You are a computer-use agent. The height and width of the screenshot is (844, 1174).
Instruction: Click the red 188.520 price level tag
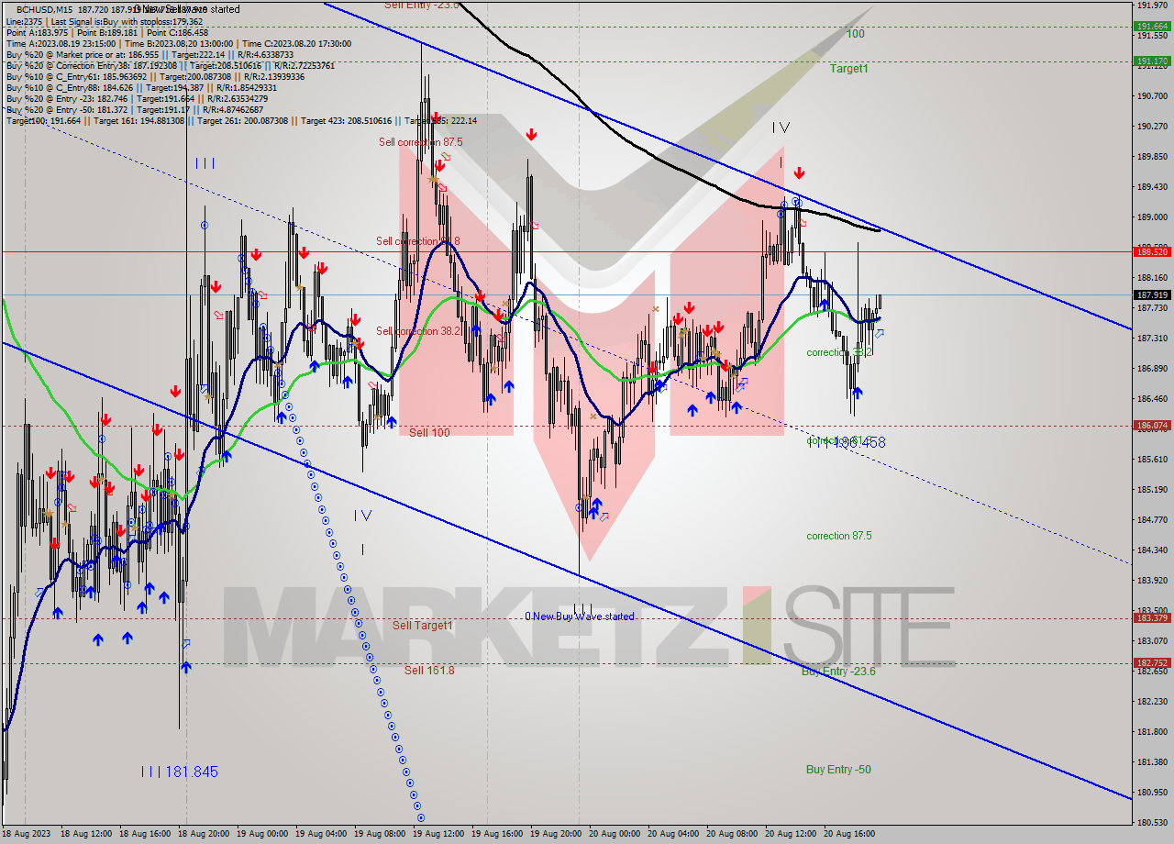coord(1153,251)
